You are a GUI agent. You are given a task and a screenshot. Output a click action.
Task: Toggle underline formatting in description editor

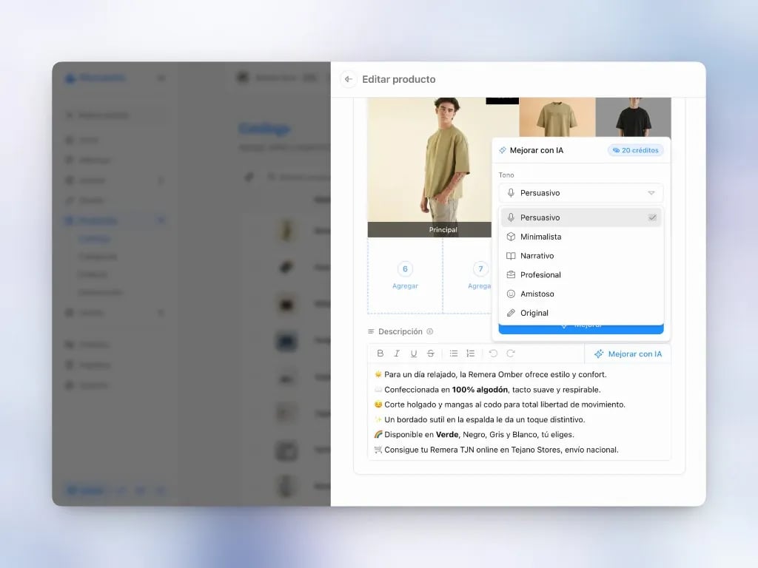click(x=413, y=354)
